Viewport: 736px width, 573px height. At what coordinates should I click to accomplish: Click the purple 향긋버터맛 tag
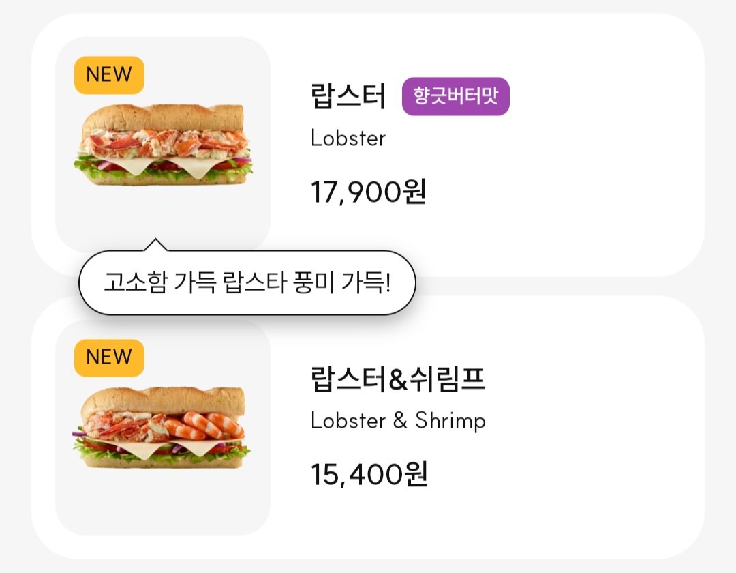456,96
